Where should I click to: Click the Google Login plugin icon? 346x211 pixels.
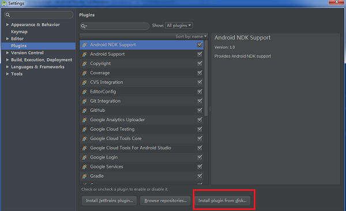point(85,157)
